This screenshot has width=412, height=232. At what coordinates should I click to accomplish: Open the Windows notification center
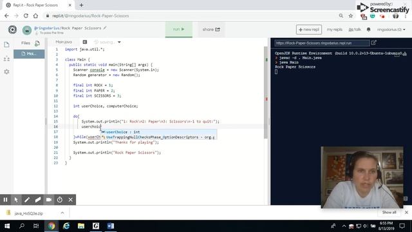(x=402, y=226)
